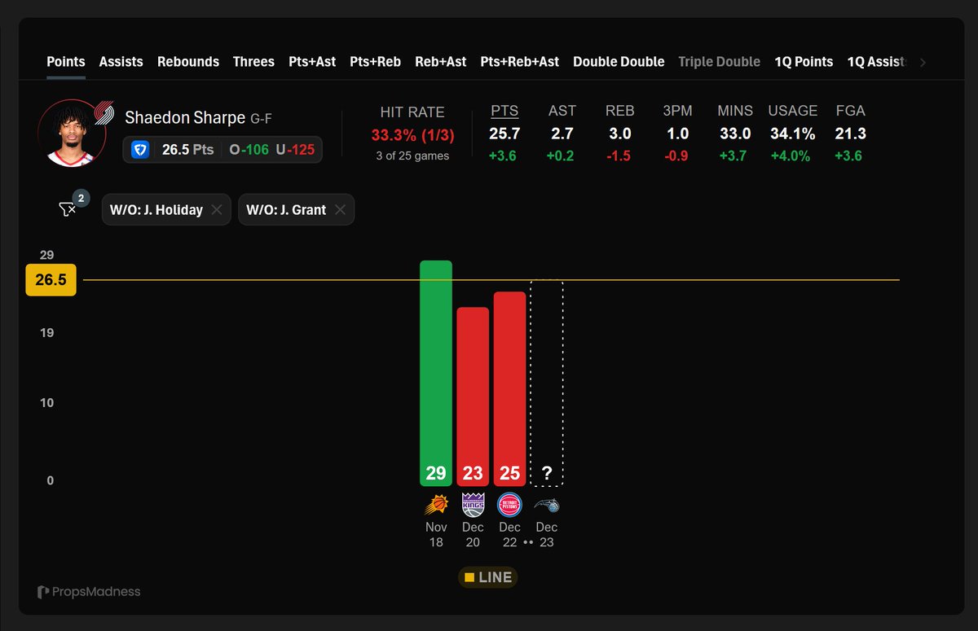Click the Detroit Pistons opponent logo
The width and height of the screenshot is (978, 631).
509,505
